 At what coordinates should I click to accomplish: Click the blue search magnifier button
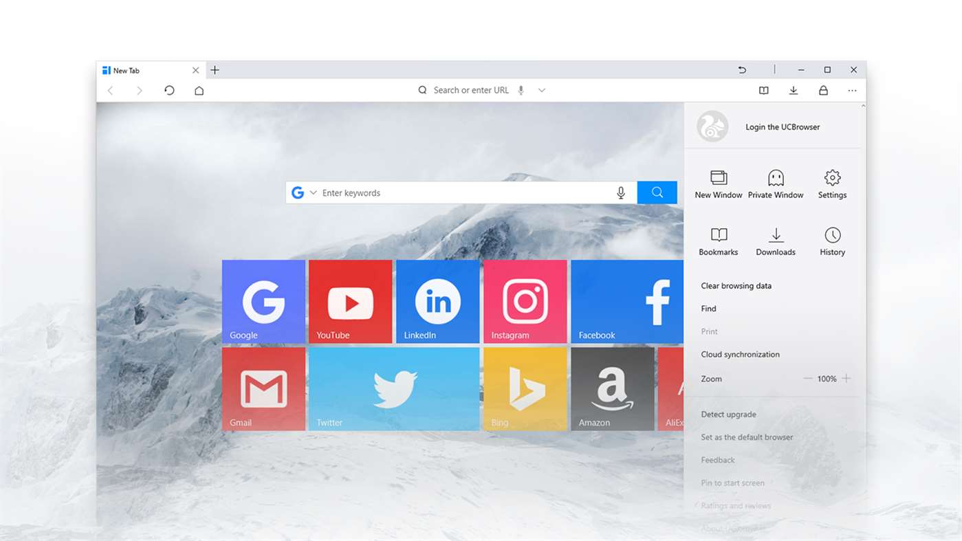click(x=657, y=192)
